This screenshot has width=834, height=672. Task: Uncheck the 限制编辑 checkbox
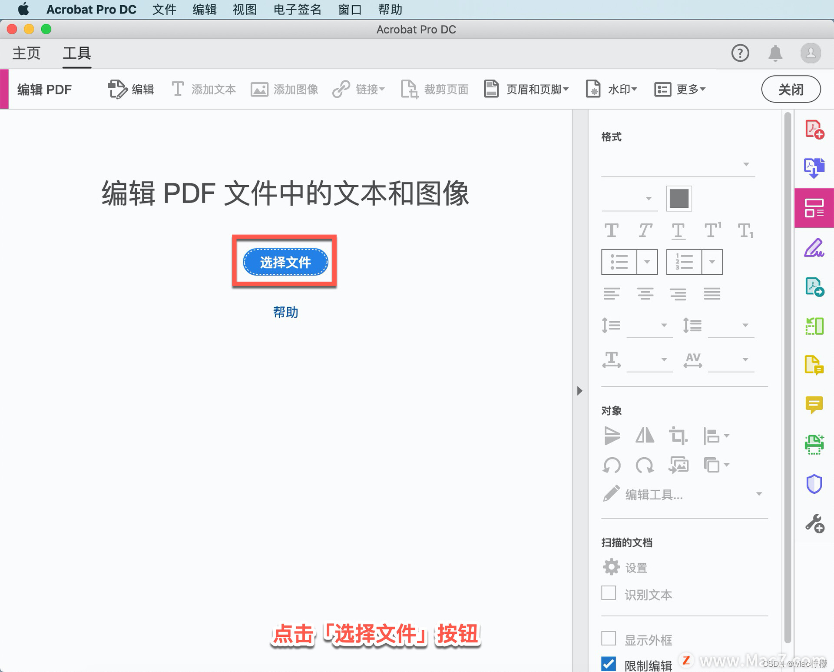609,664
